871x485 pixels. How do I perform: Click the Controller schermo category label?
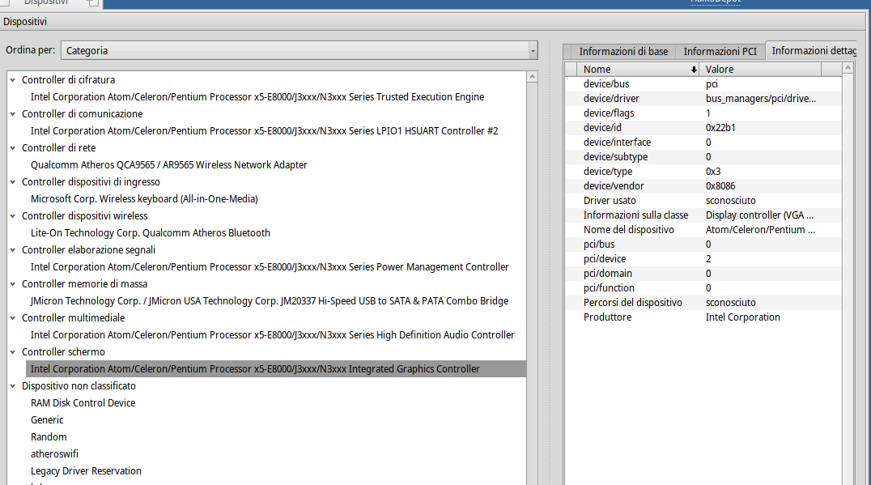pos(63,351)
